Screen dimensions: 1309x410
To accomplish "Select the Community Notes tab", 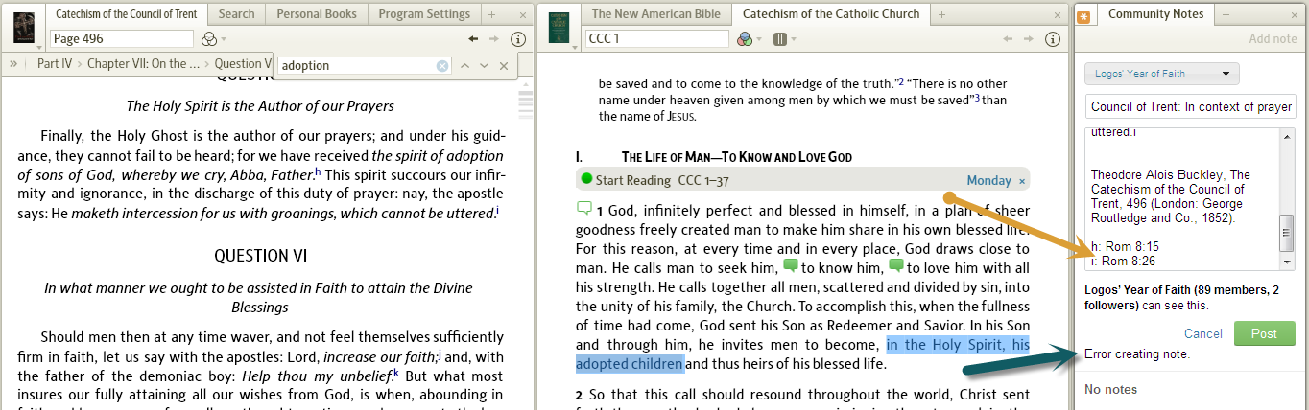I will point(1155,13).
